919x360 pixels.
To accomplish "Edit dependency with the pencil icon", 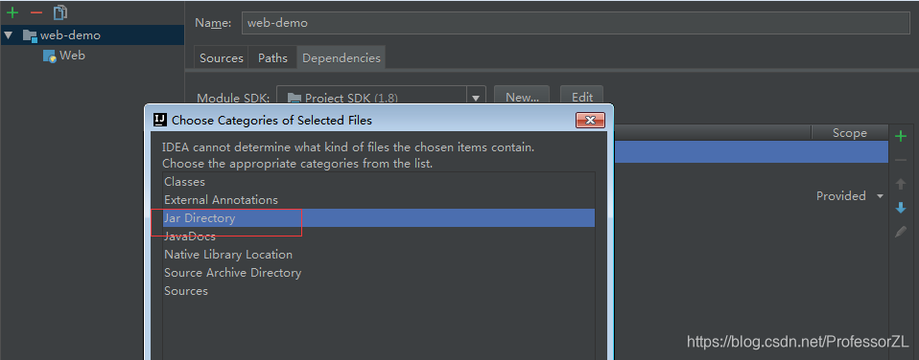I will point(901,232).
